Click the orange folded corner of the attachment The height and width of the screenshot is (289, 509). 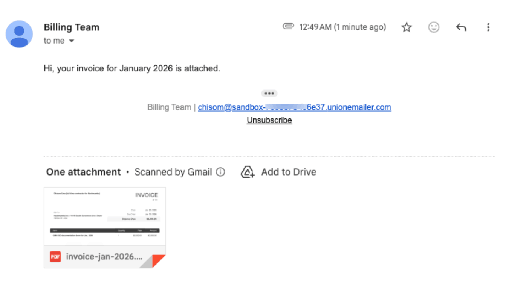(x=159, y=261)
